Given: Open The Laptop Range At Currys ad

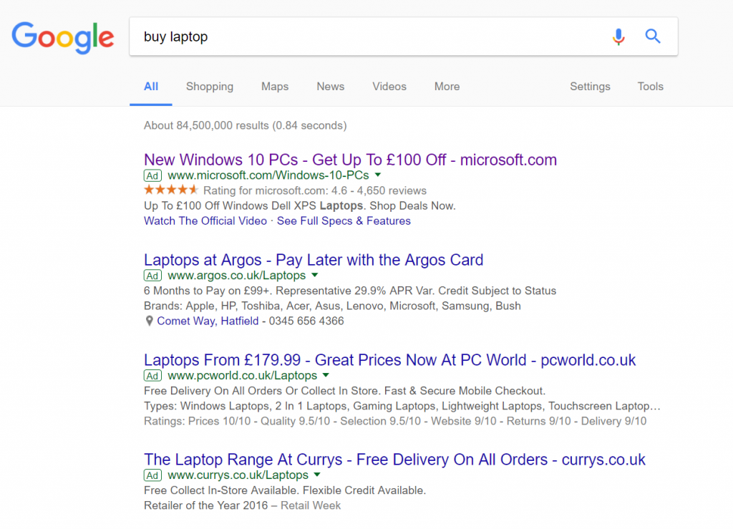Looking at the screenshot, I should click(394, 460).
